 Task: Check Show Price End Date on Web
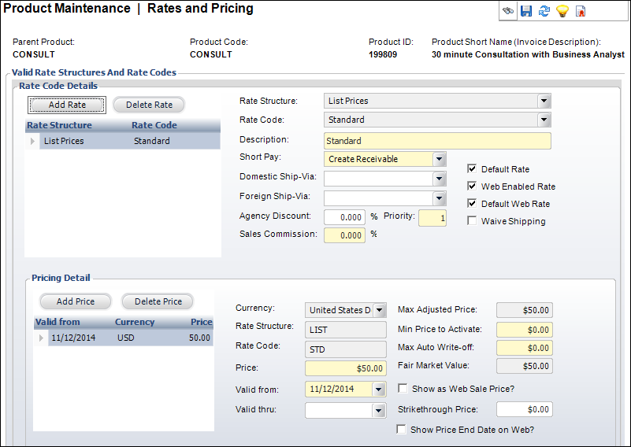click(x=401, y=430)
